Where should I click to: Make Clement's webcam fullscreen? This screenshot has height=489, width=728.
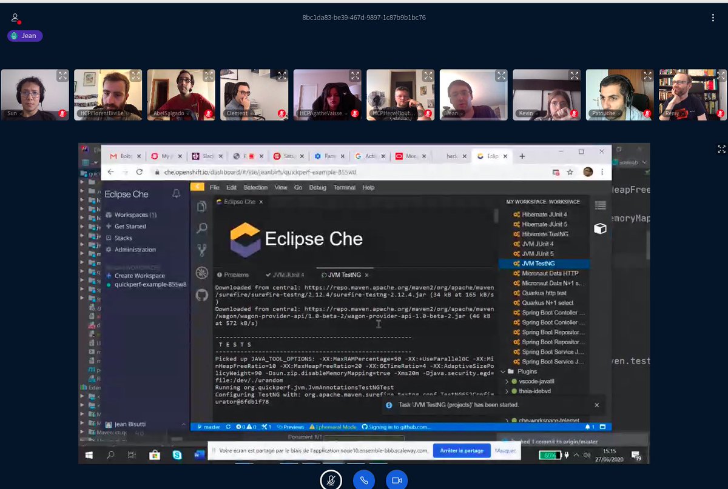click(x=282, y=76)
